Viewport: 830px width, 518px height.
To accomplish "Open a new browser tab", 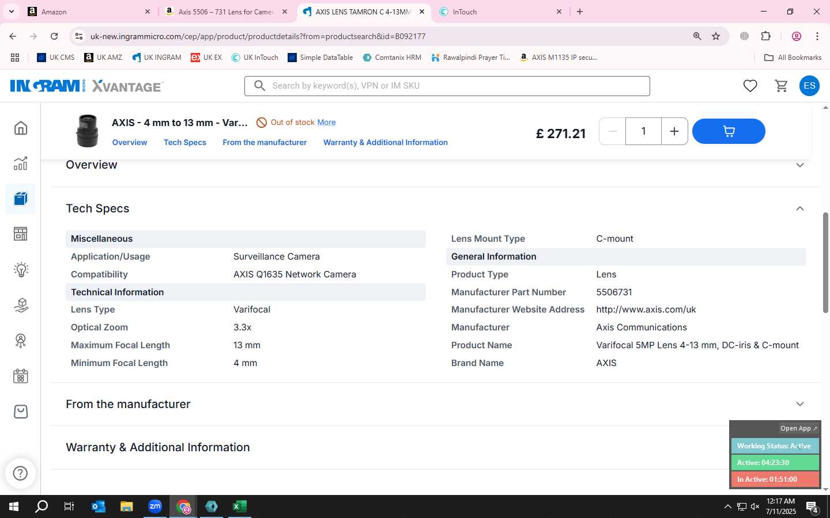I will click(580, 12).
